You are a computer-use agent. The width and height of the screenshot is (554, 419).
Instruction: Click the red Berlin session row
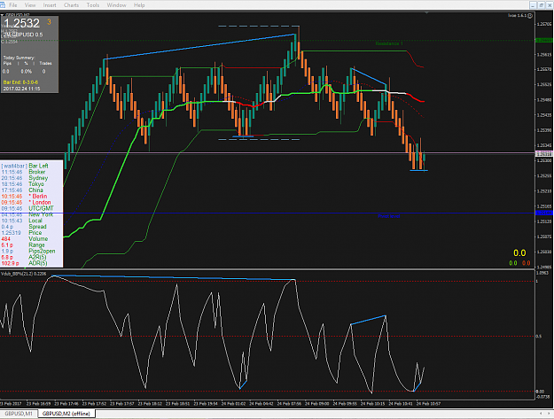coord(24,197)
